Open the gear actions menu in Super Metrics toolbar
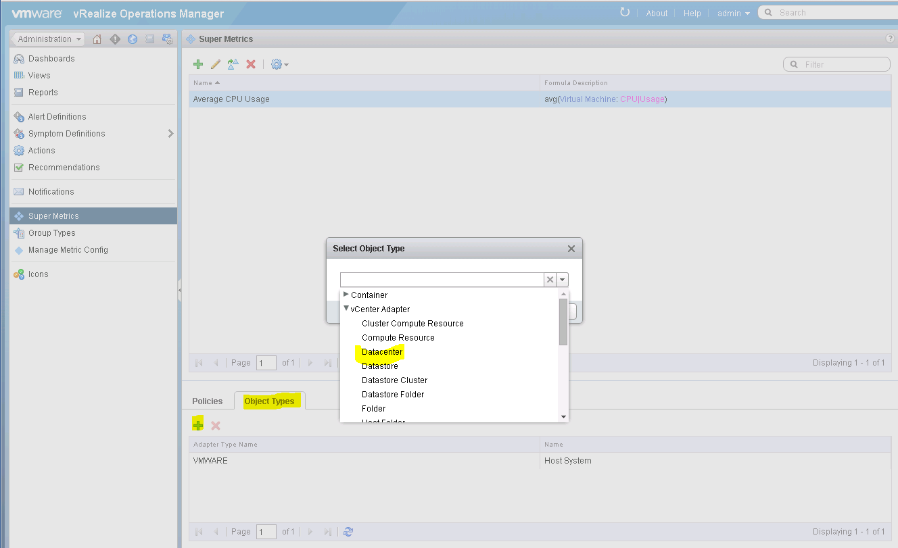 [279, 64]
